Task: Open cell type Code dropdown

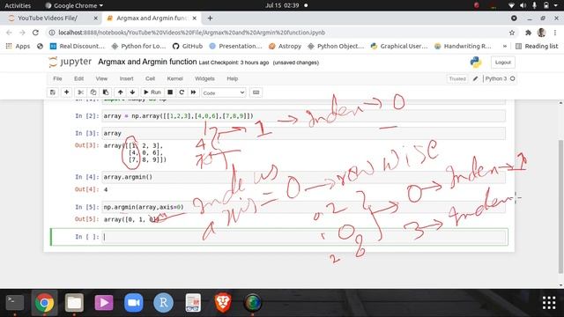Action: point(223,92)
